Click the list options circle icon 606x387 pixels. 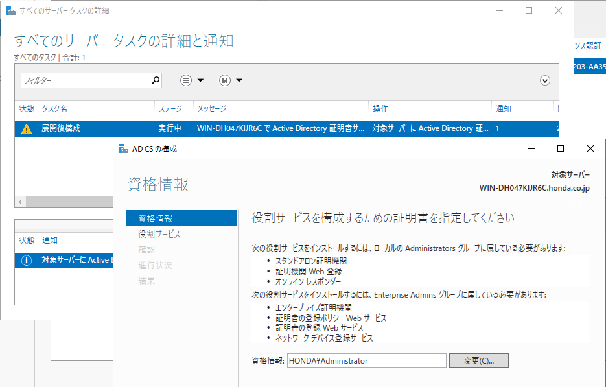click(186, 80)
